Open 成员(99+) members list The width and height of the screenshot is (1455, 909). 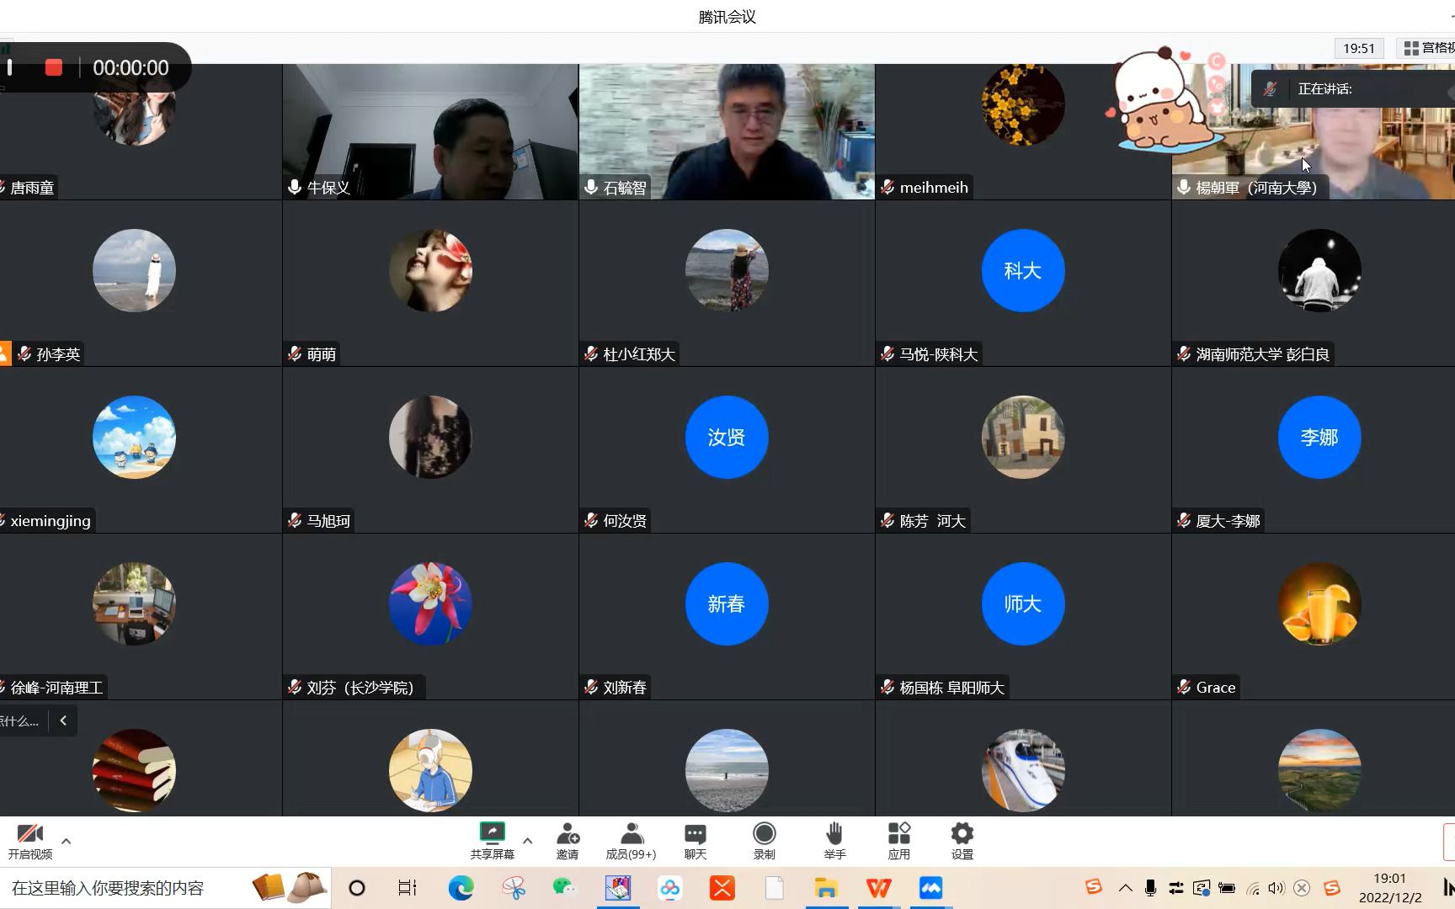(x=631, y=841)
